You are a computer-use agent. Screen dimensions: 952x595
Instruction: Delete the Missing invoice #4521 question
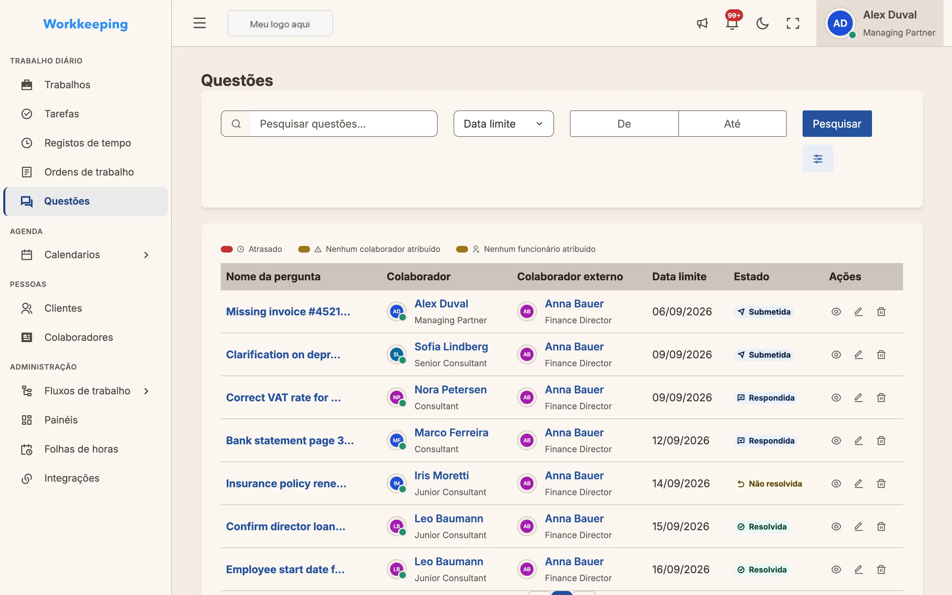(x=881, y=312)
